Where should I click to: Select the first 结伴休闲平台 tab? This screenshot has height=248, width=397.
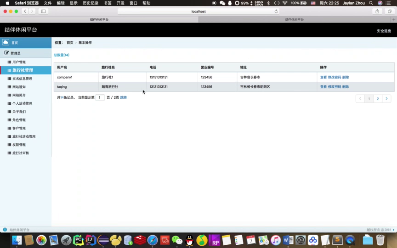click(99, 19)
